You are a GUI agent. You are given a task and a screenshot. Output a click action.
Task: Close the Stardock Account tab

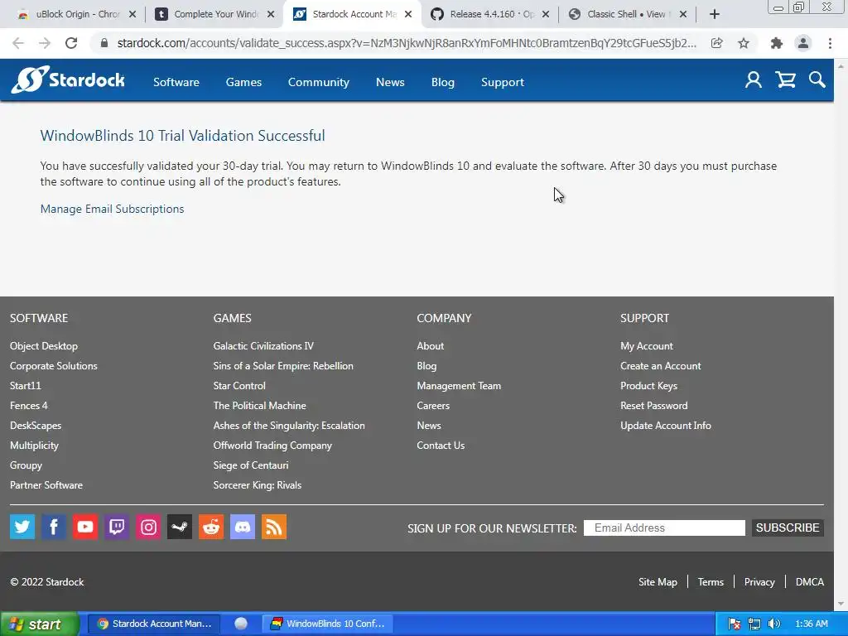tap(409, 14)
